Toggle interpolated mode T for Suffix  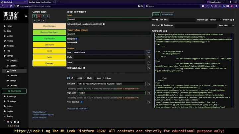point(149,63)
